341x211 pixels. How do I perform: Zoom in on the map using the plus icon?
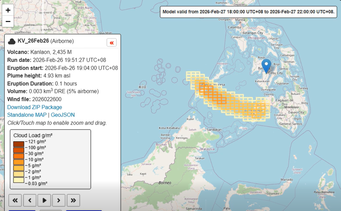pos(7,10)
